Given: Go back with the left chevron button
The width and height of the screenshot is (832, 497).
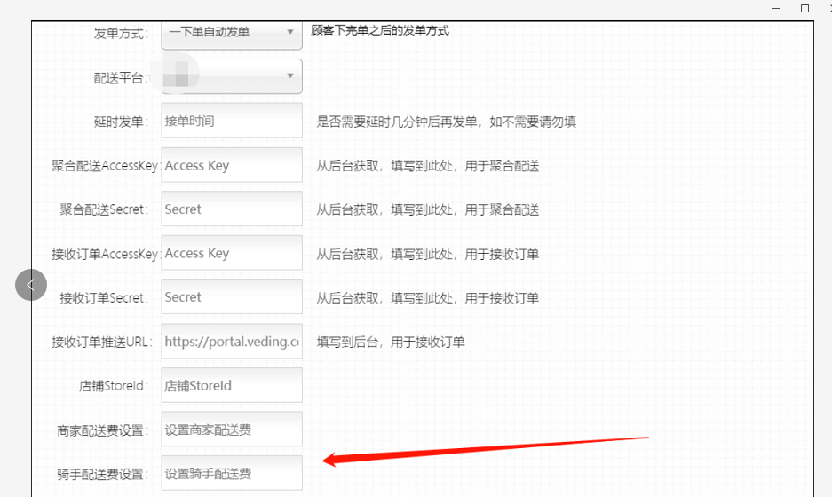Looking at the screenshot, I should [31, 285].
